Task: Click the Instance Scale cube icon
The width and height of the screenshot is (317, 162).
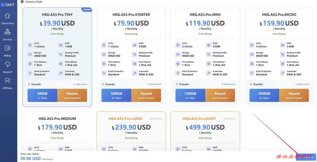Action: [22, 2]
